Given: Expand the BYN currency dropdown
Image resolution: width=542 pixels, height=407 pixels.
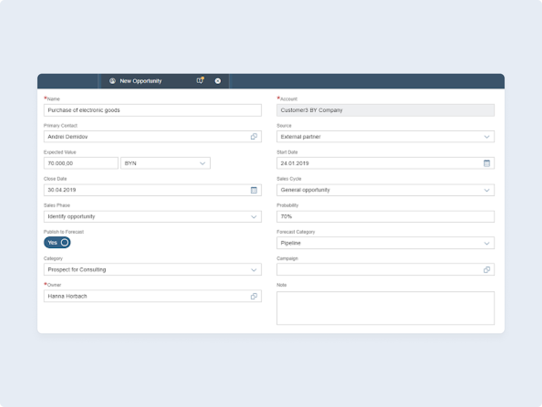Looking at the screenshot, I should 202,163.
